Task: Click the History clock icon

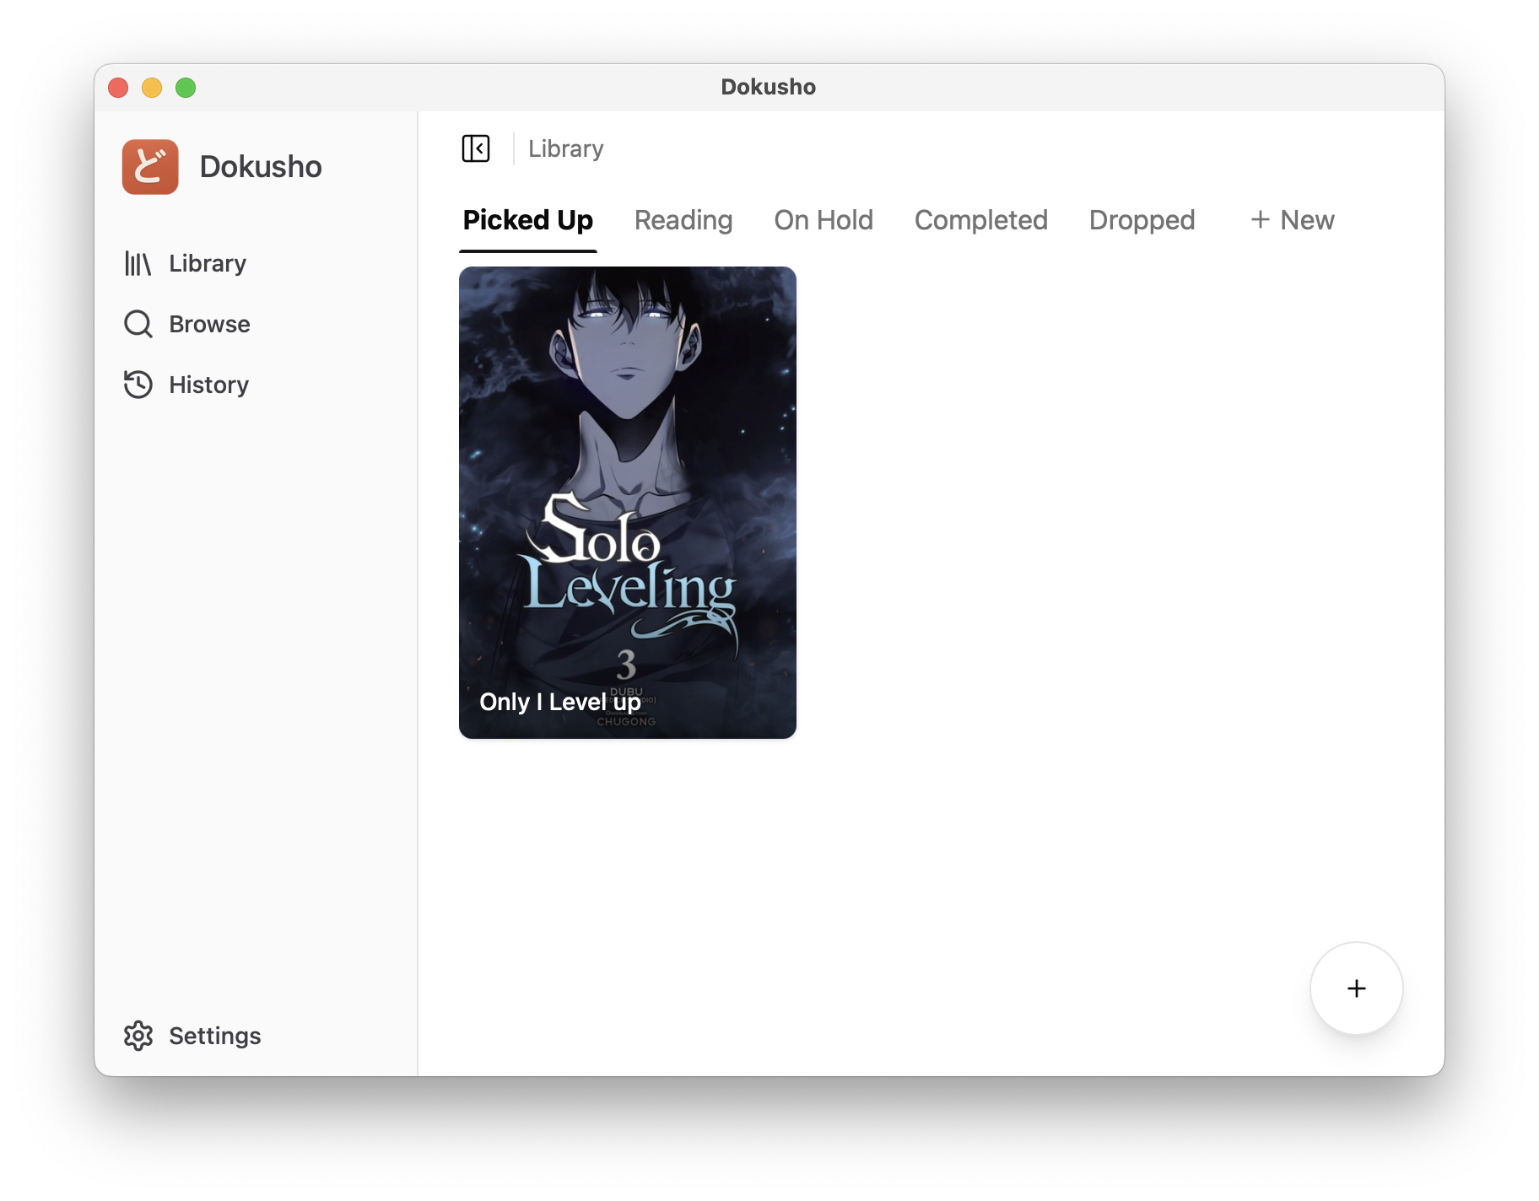Action: (x=138, y=385)
